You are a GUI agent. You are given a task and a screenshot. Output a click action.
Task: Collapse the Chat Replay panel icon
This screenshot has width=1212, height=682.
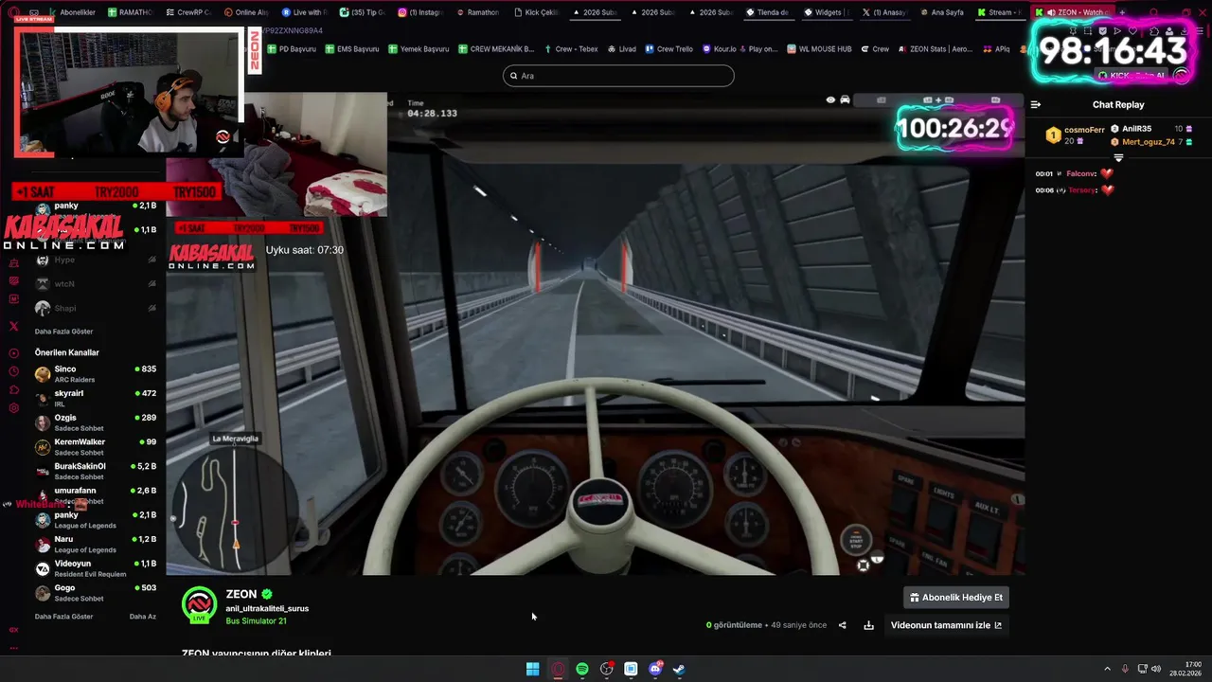pyautogui.click(x=1036, y=105)
